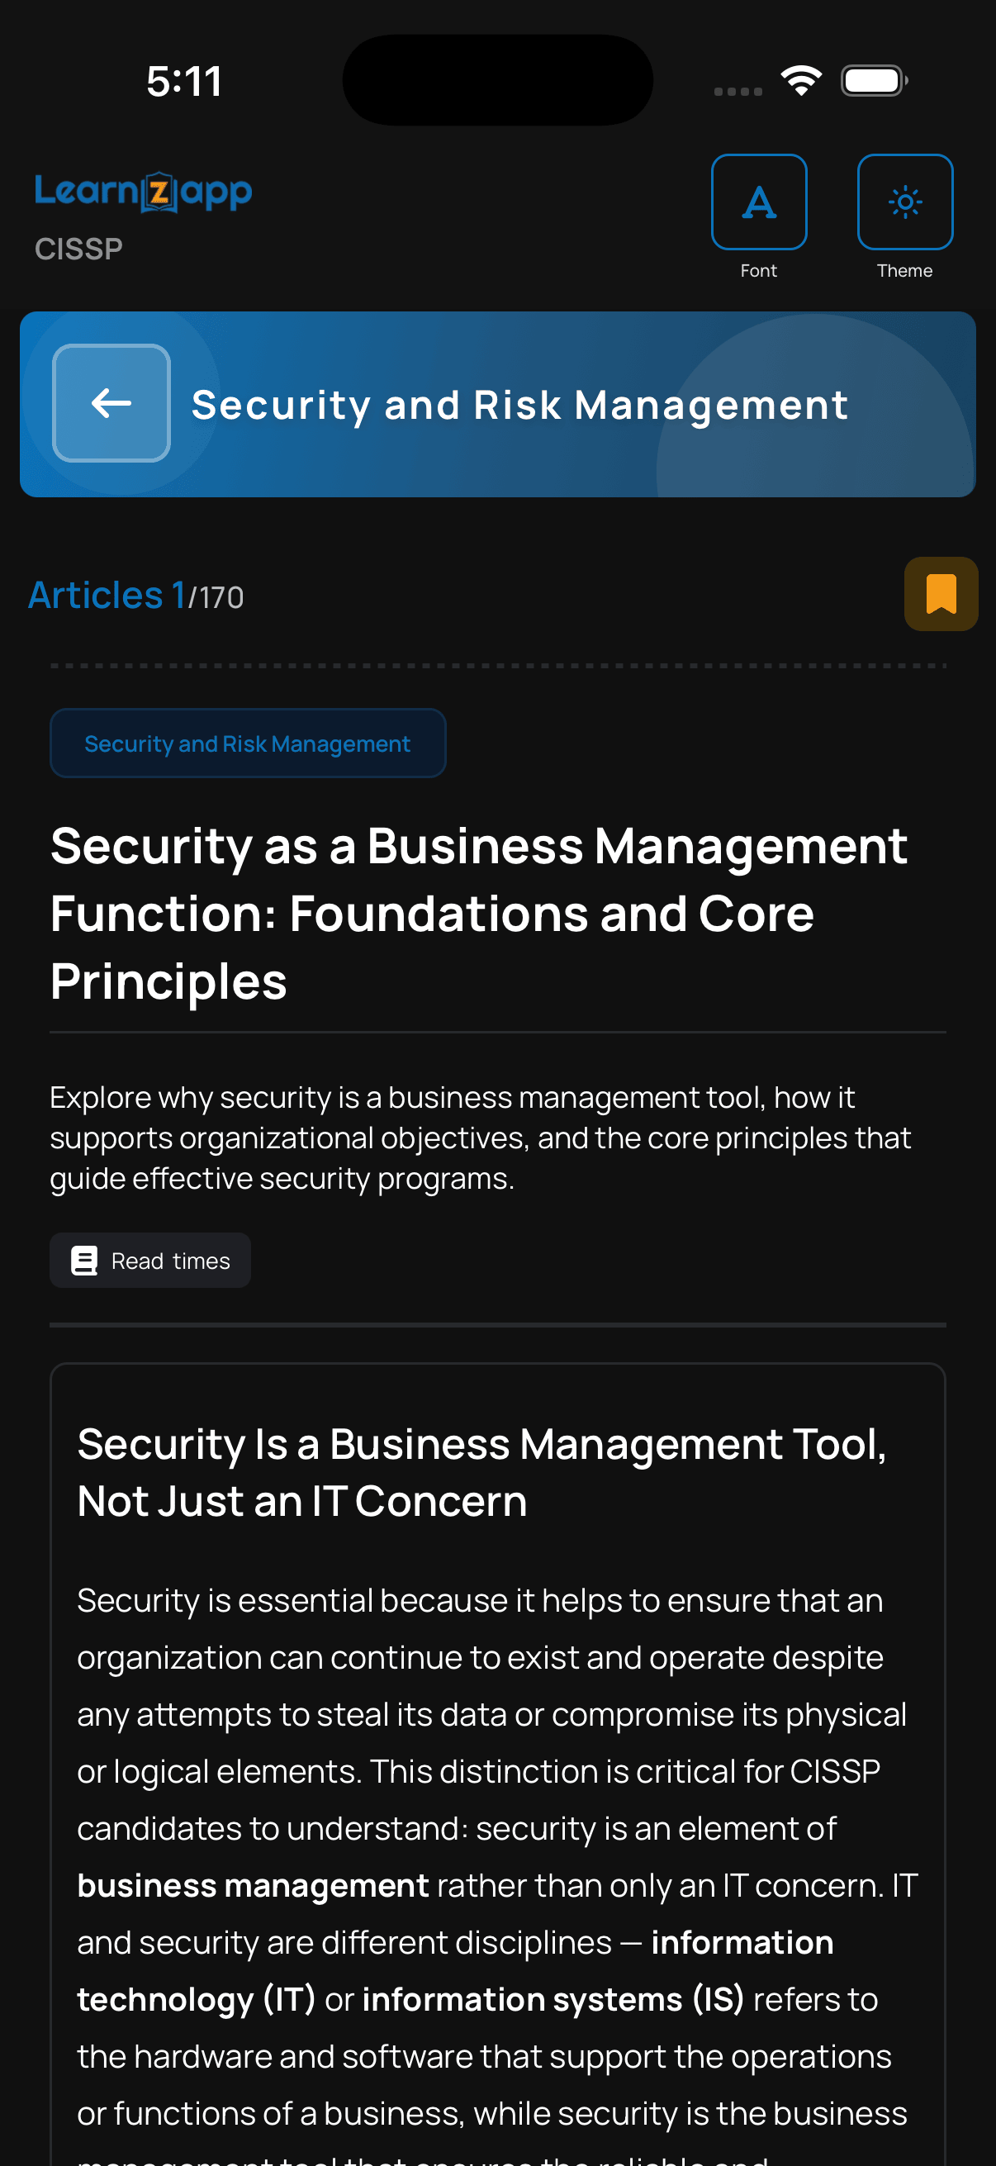
Task: Tap the Read times label text
Action: point(171,1261)
